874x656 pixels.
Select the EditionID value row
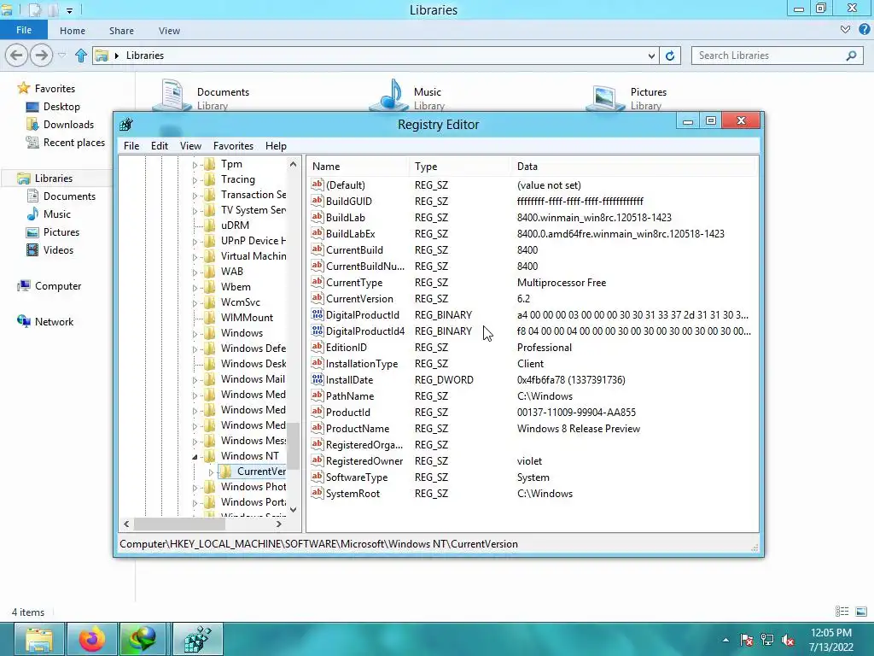point(533,348)
